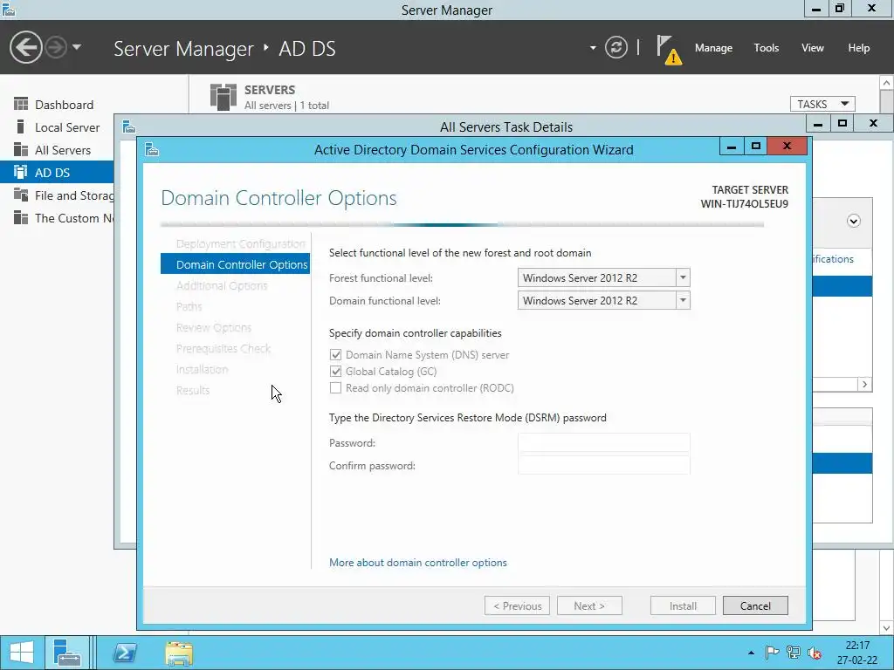
Task: Open PowerShell from the taskbar
Action: [x=124, y=653]
